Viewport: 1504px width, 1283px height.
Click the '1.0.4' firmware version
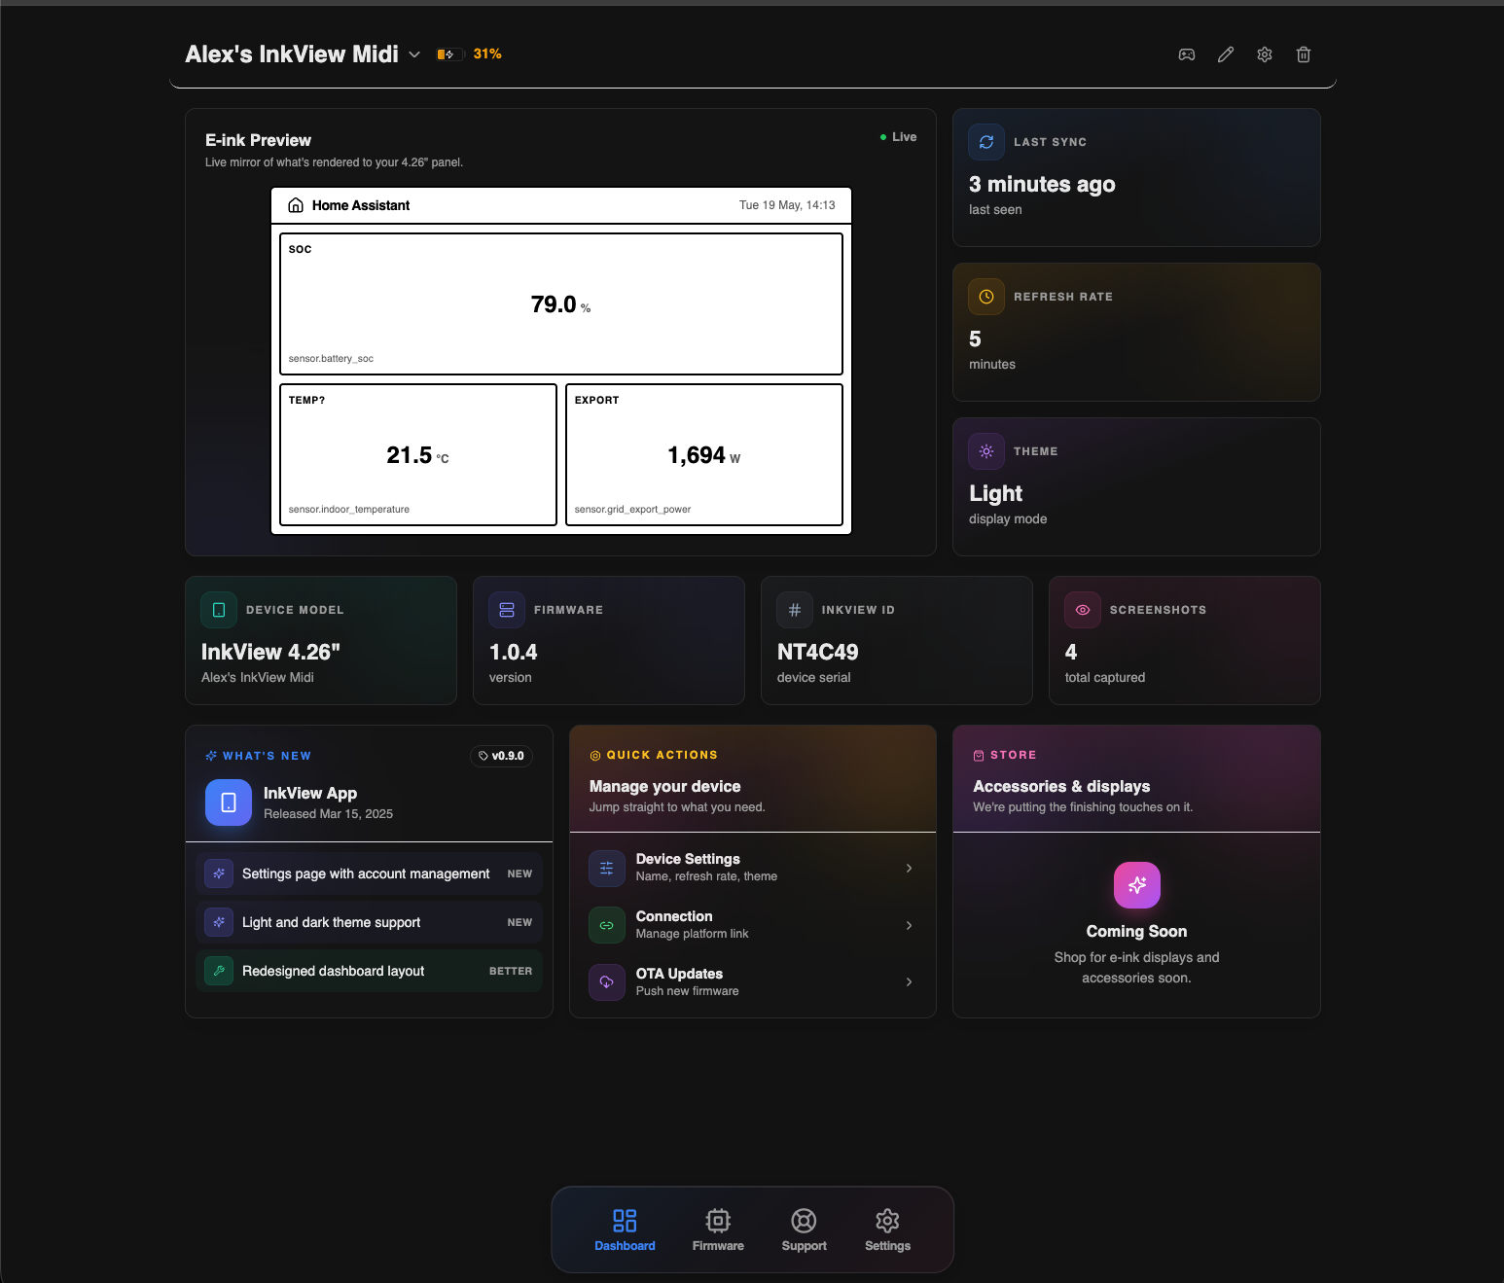click(514, 652)
